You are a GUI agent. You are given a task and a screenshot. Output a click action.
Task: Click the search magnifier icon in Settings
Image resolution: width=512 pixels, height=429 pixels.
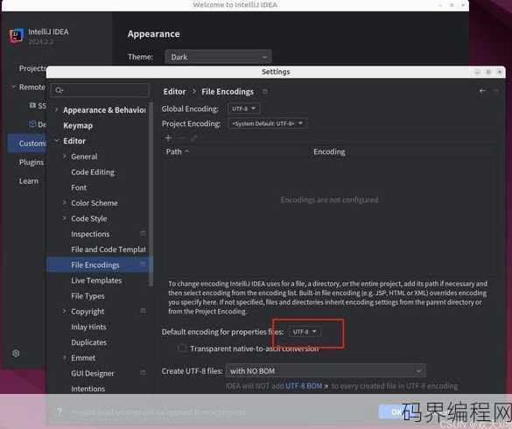(x=59, y=90)
